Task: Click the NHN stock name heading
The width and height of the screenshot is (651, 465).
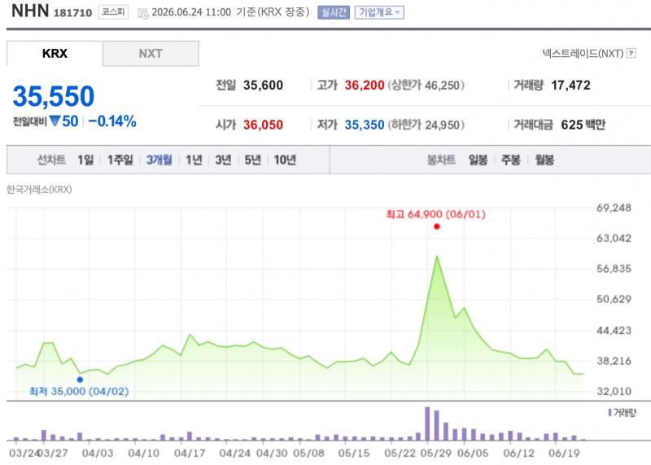Action: 30,11
